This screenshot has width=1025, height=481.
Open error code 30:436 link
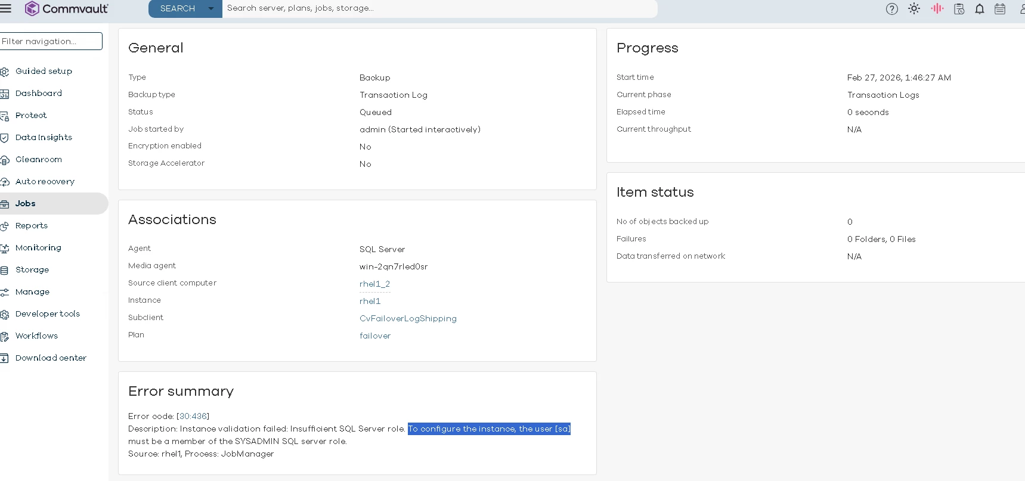coord(193,417)
